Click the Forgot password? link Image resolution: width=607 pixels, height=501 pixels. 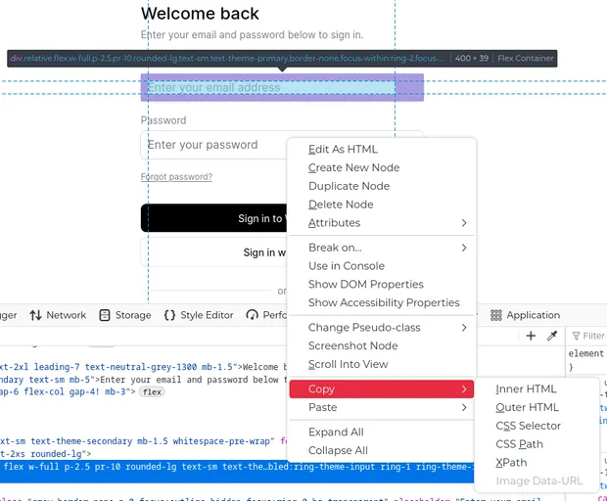176,177
